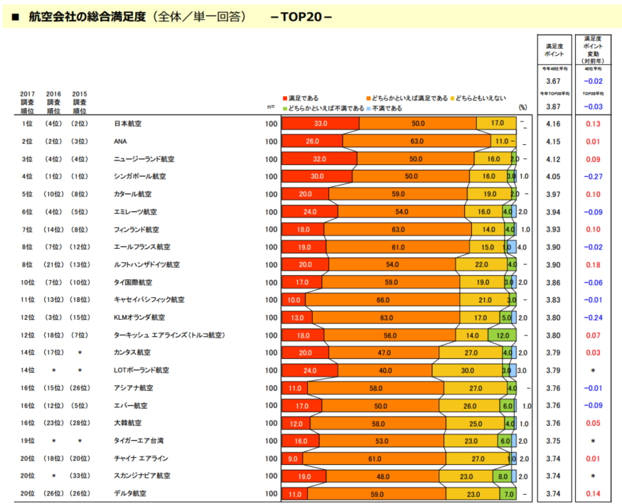Viewport: 622px width, 504px height.
Task: Click the yellow 30.0 bar segment
Action: pos(467,370)
